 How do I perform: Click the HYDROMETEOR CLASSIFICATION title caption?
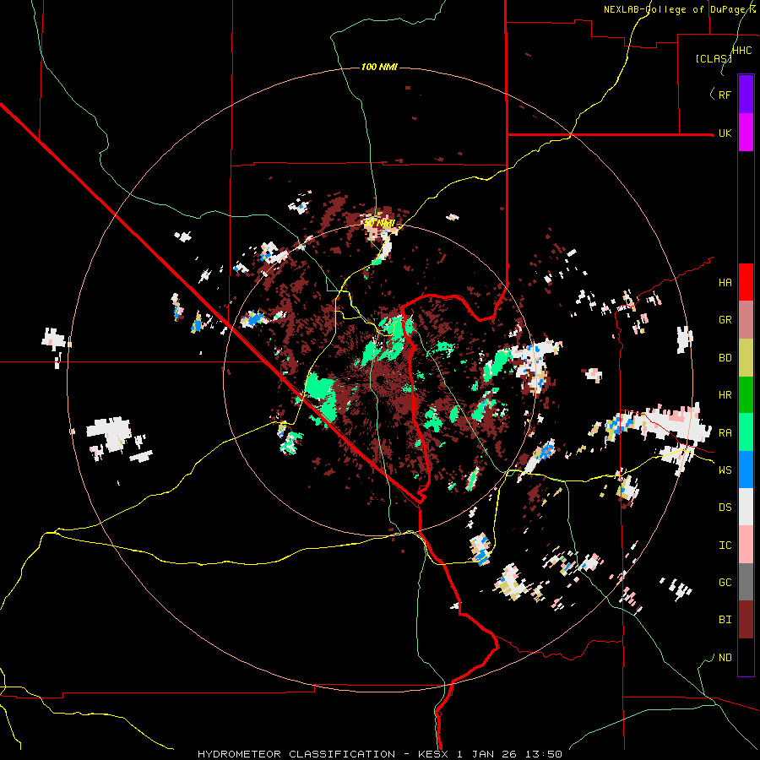[x=296, y=754]
